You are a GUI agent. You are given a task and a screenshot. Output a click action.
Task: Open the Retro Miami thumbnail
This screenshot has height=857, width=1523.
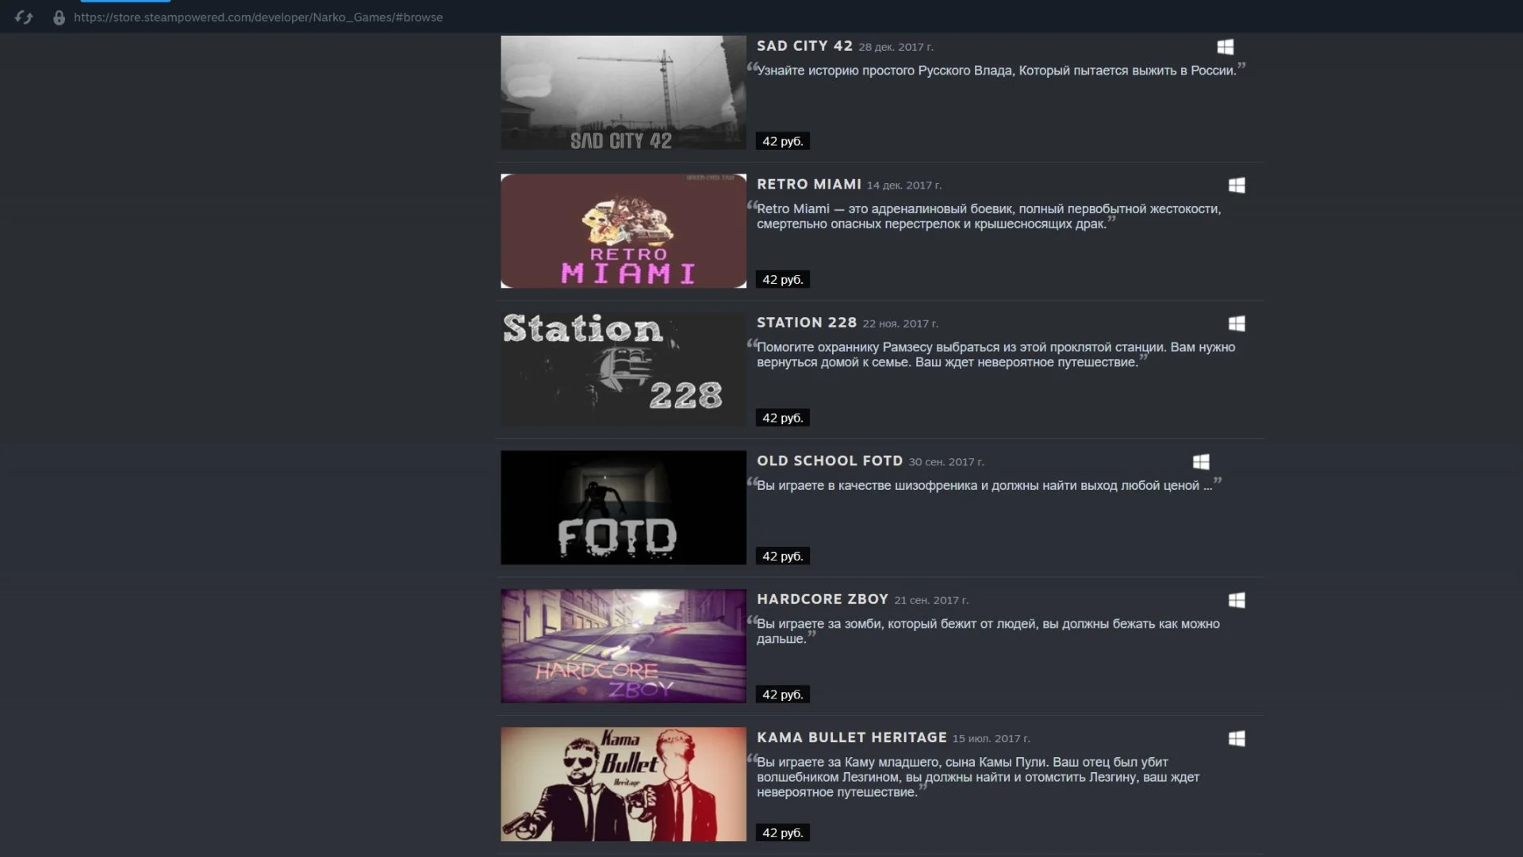click(623, 231)
